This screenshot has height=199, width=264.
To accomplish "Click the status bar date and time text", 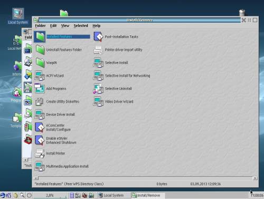I will 205,184.
